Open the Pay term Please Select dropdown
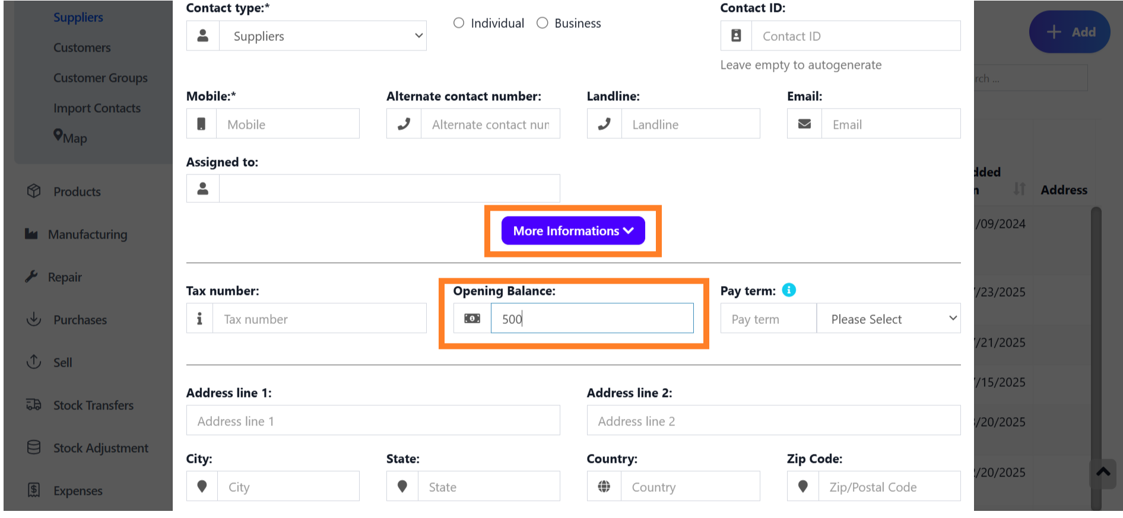 (888, 319)
